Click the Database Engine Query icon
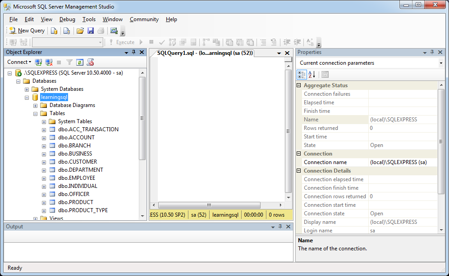The width and height of the screenshot is (449, 276). [x=54, y=31]
